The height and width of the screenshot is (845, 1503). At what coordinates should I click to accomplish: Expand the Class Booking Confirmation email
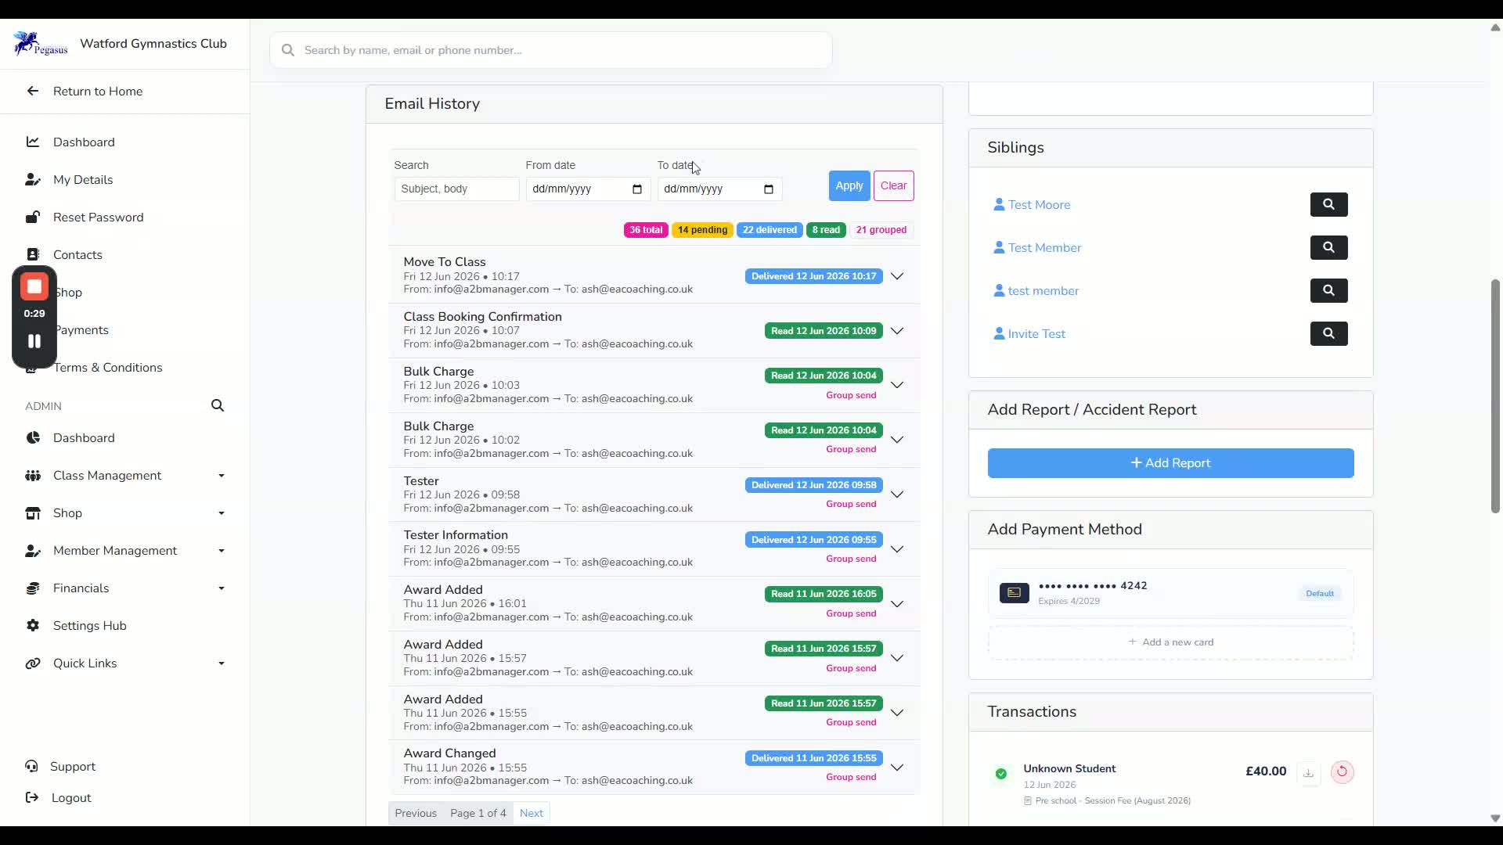(897, 331)
